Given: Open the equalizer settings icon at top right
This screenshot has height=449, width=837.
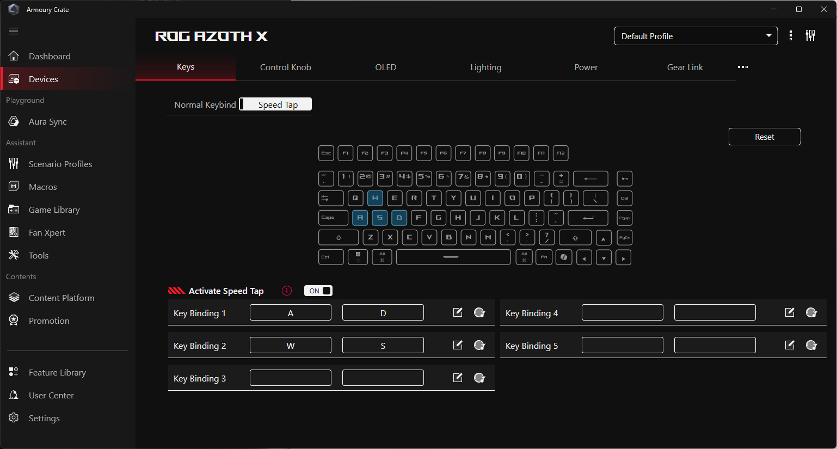Looking at the screenshot, I should (810, 36).
